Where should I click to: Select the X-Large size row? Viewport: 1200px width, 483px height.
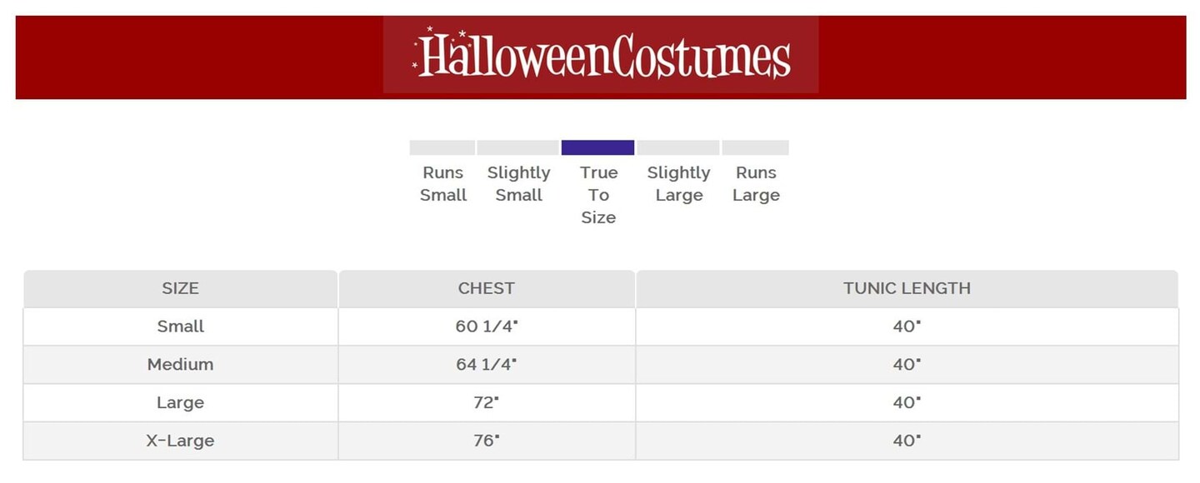point(180,441)
